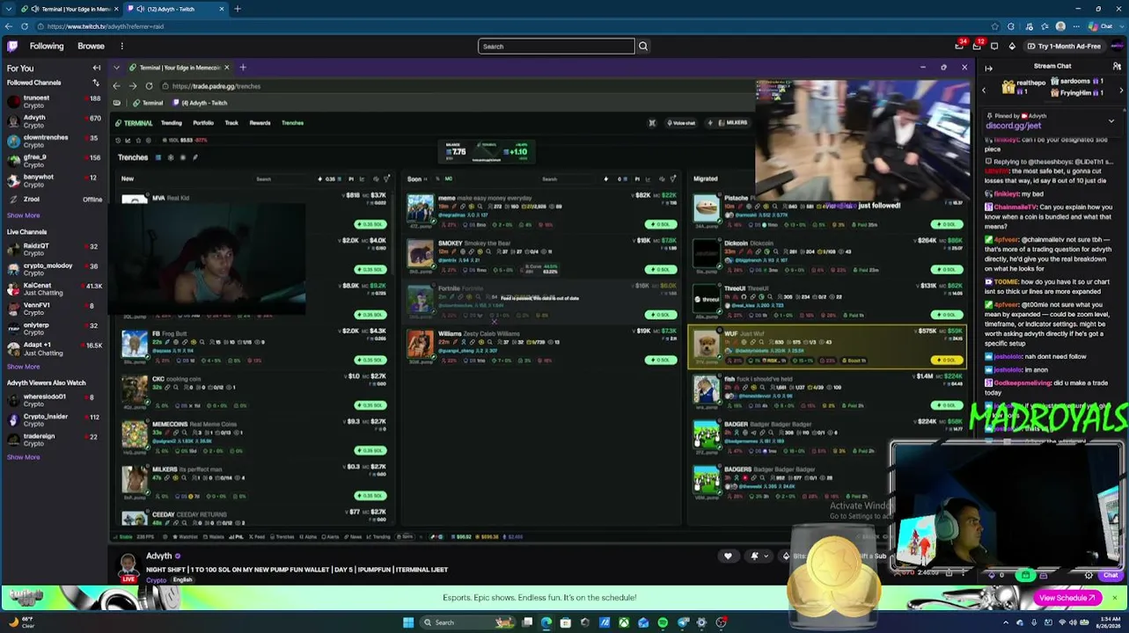Open VennFV1 live channel
1129x633 pixels.
[x=53, y=309]
